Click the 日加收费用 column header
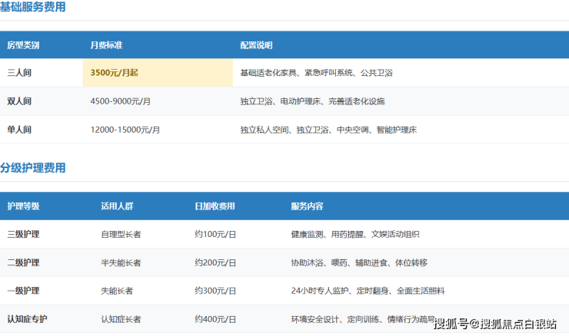This screenshot has width=569, height=336. (x=215, y=206)
